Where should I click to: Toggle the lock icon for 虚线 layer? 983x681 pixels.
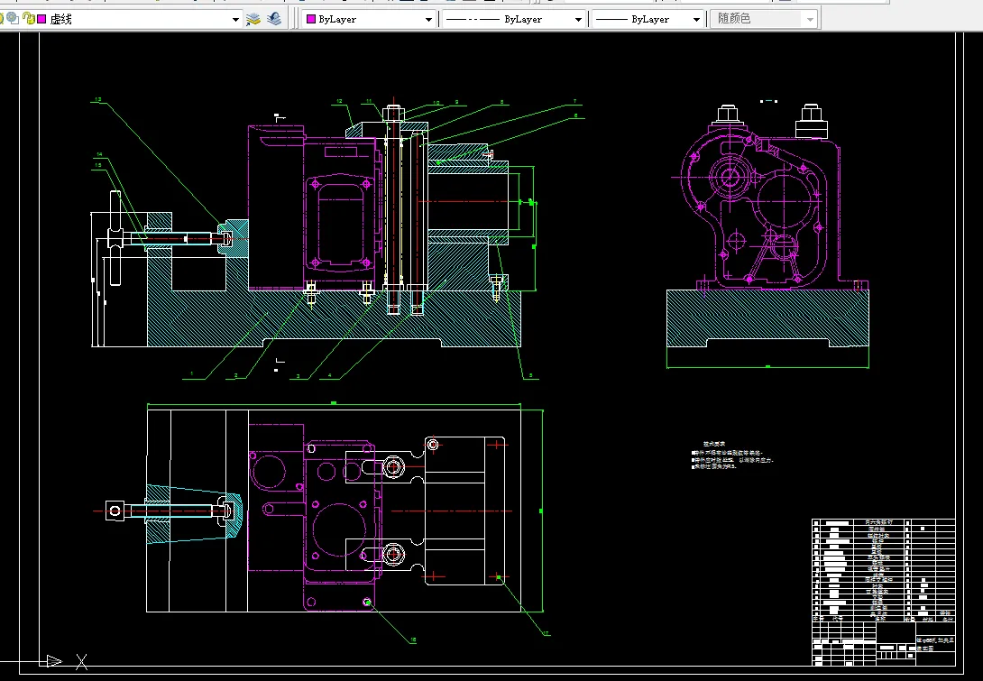point(30,18)
